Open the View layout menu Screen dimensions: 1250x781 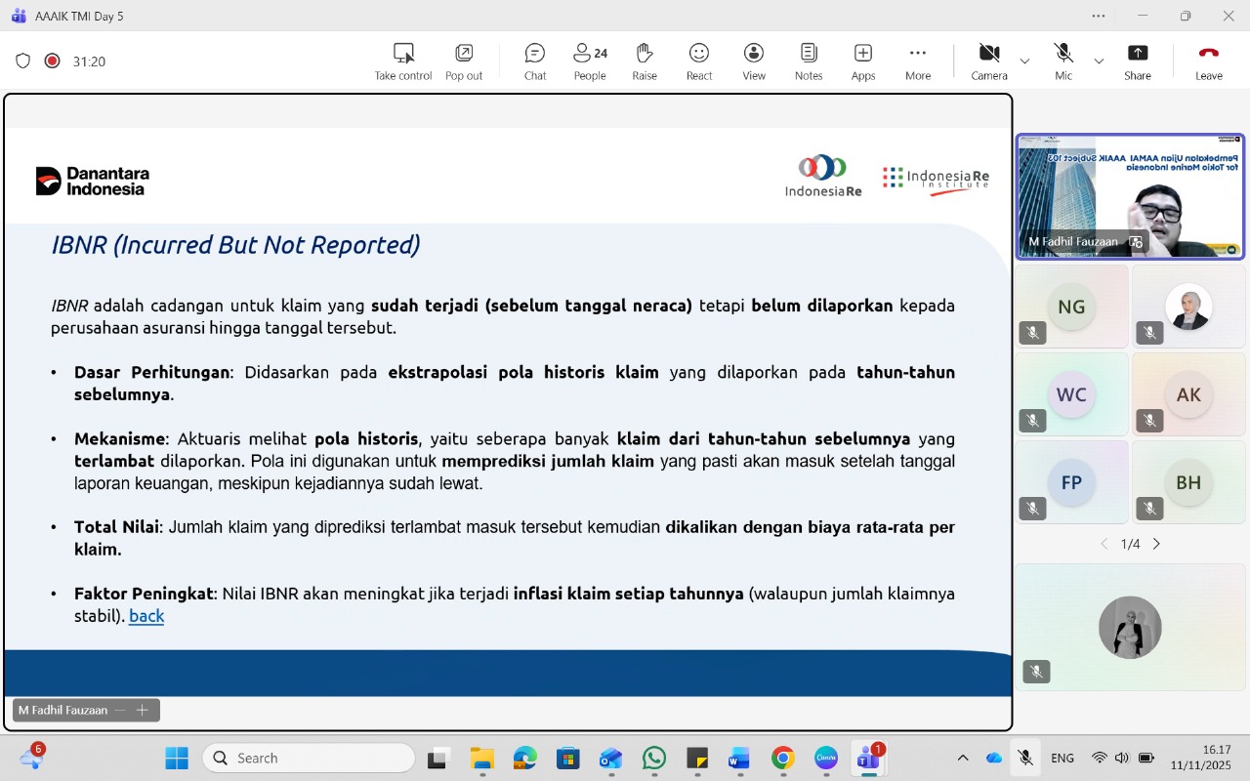click(x=754, y=61)
